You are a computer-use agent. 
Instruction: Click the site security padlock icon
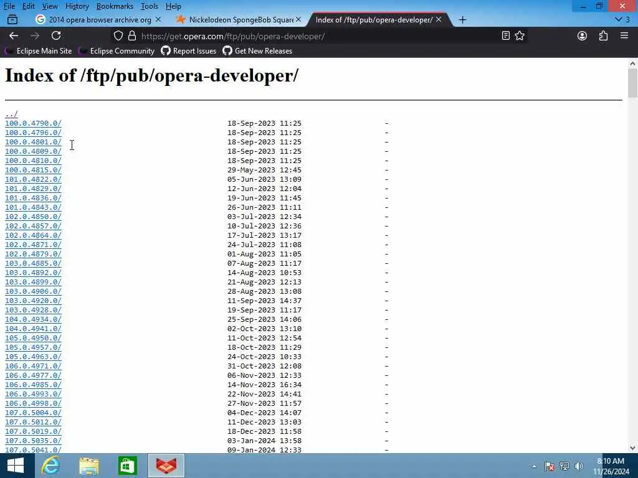tap(132, 35)
